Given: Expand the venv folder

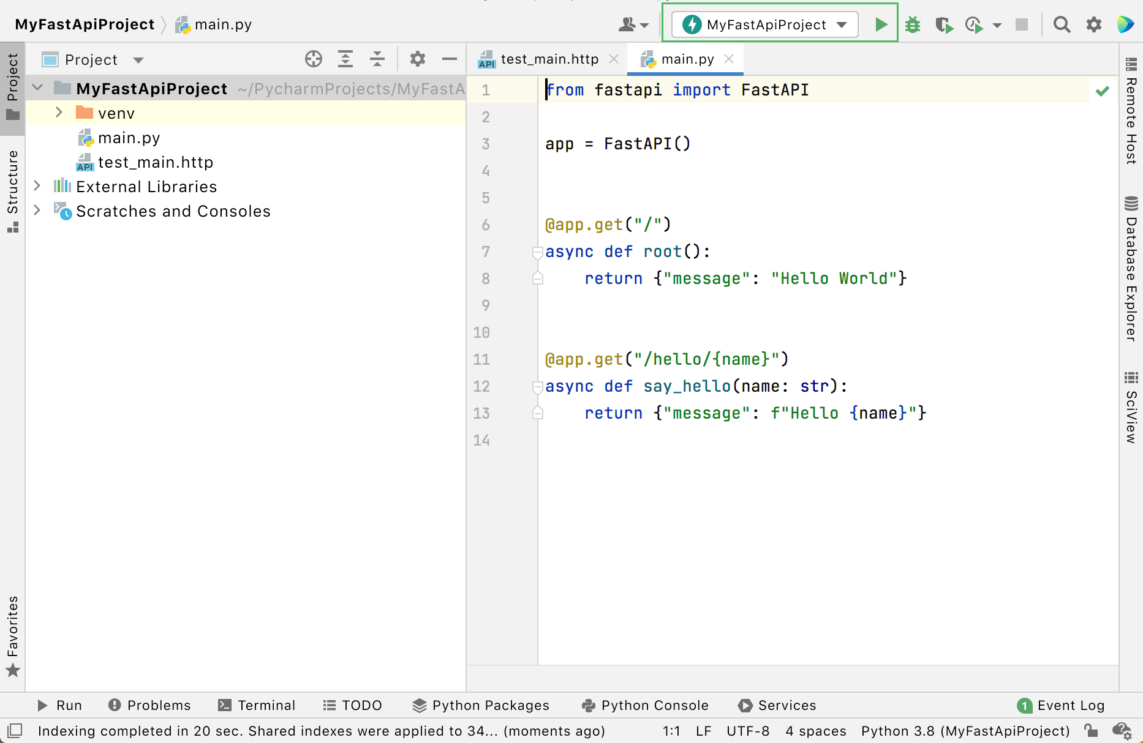Looking at the screenshot, I should point(59,113).
